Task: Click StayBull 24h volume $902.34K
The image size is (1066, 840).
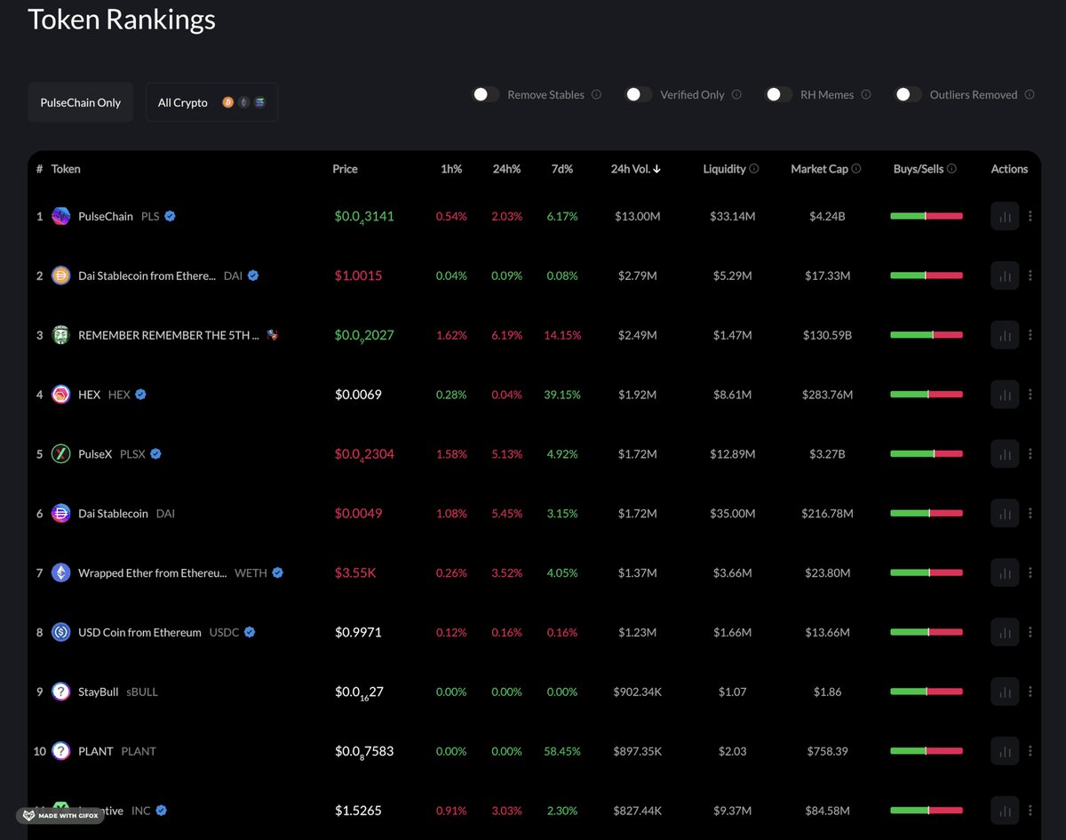Action: pyautogui.click(x=635, y=692)
